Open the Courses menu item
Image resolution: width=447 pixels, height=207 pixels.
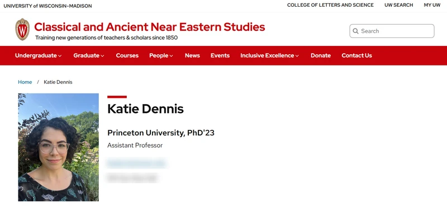127,55
